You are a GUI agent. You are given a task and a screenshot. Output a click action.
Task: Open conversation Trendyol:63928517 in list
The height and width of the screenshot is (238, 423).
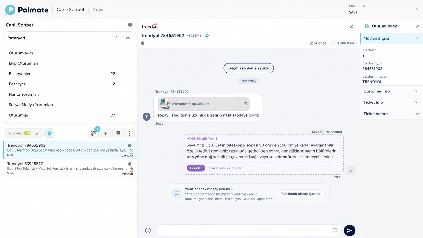70,168
